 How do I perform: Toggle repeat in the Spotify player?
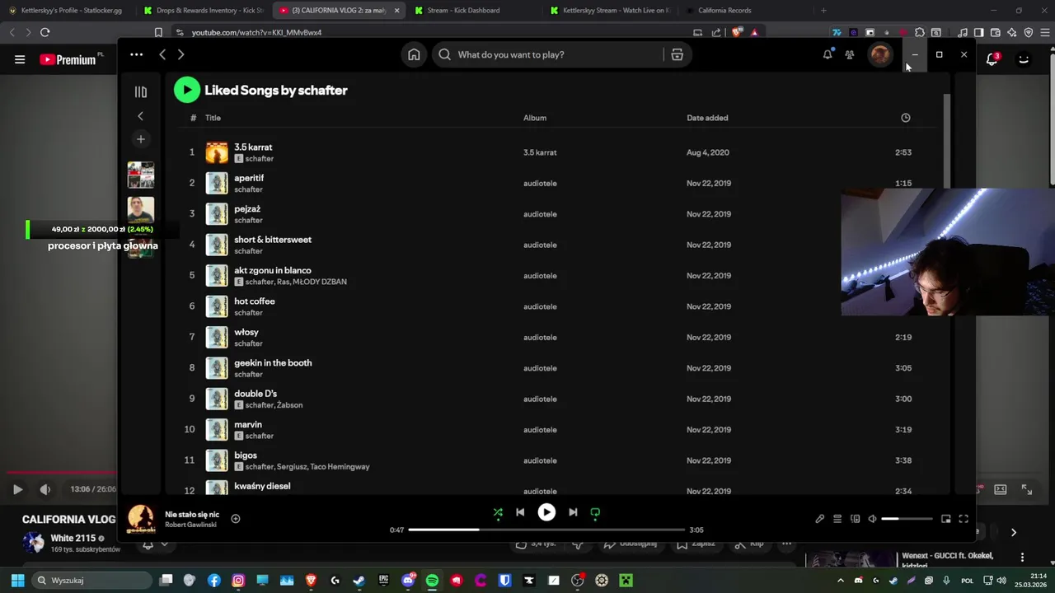click(595, 512)
